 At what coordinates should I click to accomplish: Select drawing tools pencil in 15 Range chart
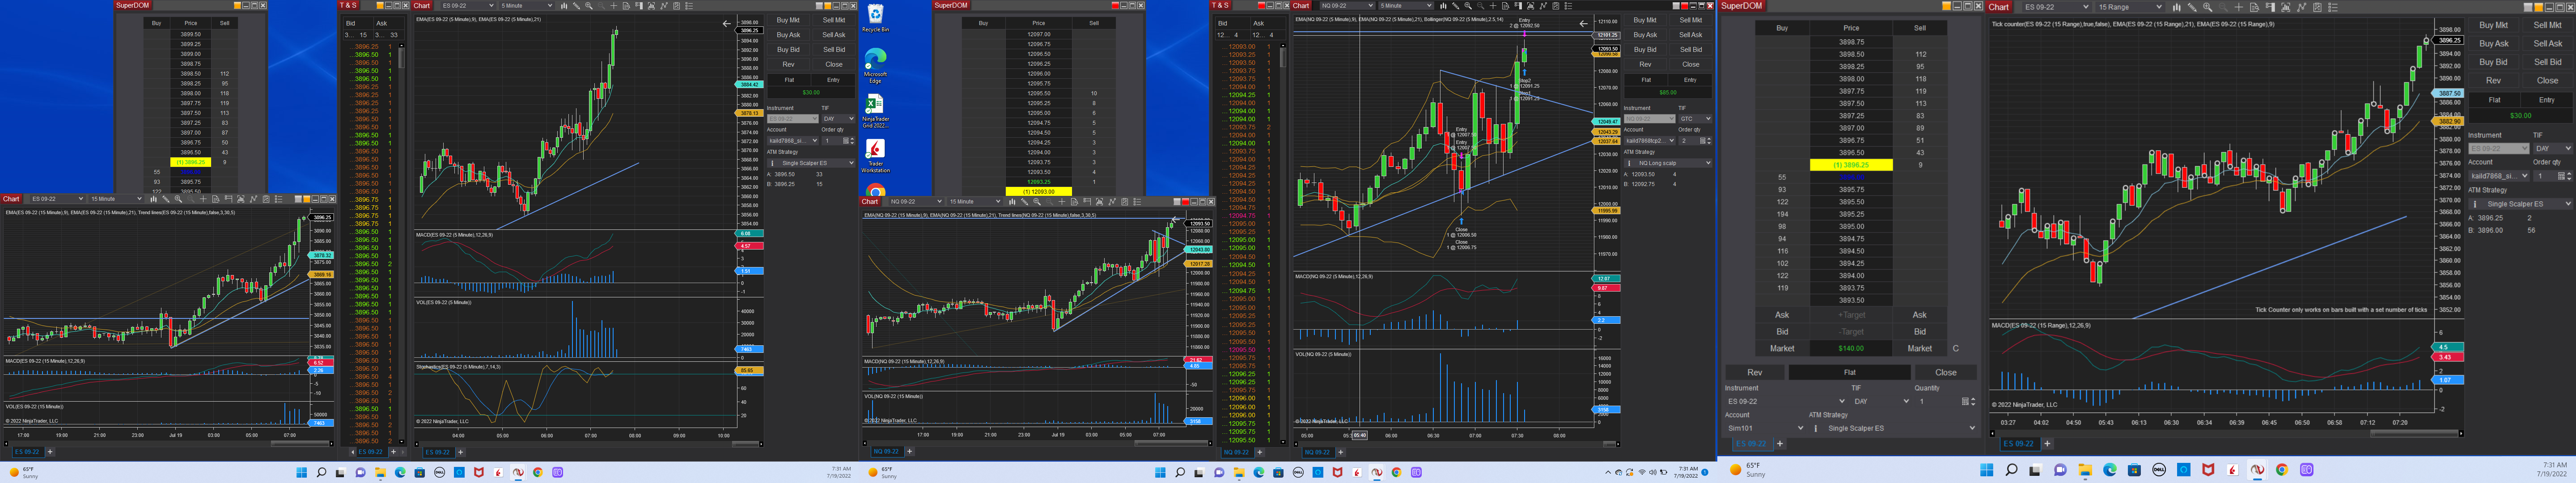click(2192, 7)
